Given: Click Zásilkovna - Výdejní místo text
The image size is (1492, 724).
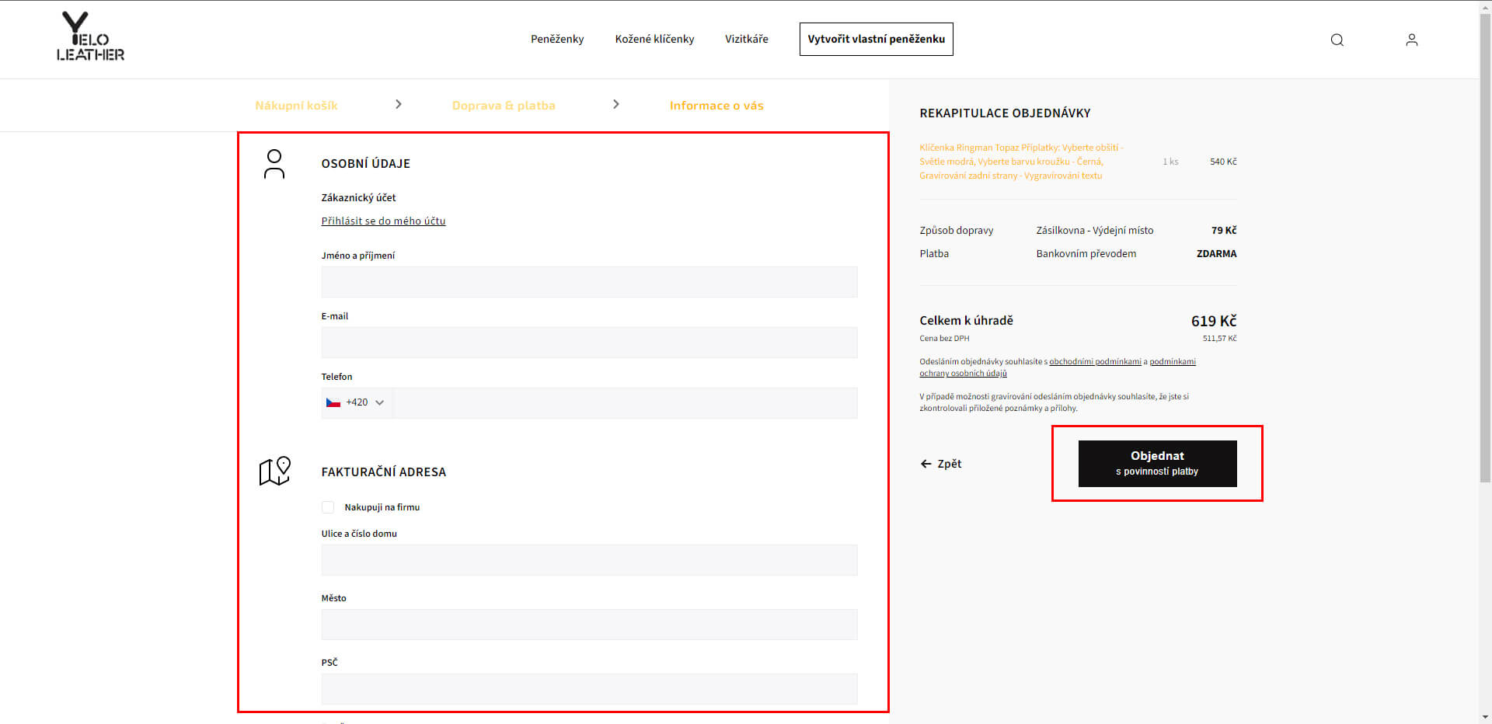Looking at the screenshot, I should pyautogui.click(x=1094, y=231).
